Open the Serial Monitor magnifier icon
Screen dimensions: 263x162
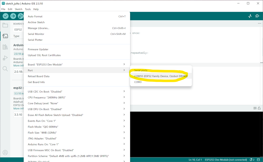click(257, 16)
